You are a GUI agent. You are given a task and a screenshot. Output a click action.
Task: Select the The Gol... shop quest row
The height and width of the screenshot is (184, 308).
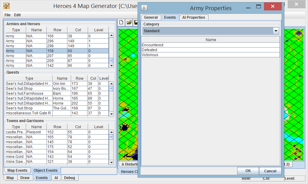pyautogui.click(x=57, y=108)
